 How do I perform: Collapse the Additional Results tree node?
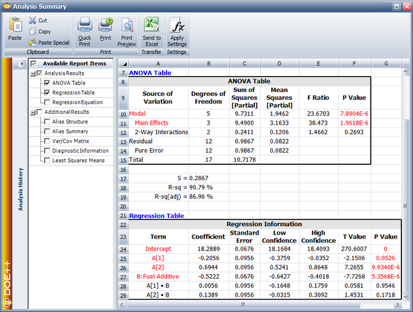(x=32, y=112)
